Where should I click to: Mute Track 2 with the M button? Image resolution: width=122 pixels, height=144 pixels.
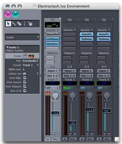point(70,135)
